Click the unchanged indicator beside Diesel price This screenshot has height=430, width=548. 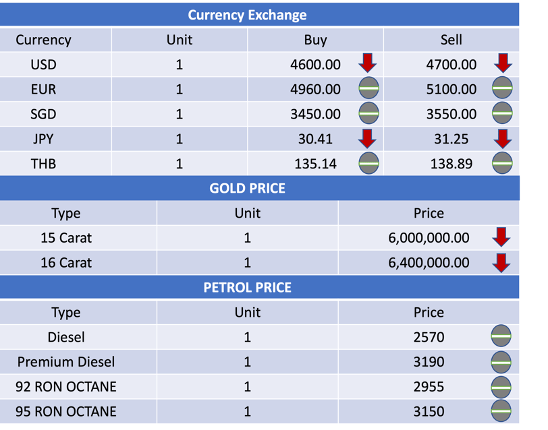[501, 336]
